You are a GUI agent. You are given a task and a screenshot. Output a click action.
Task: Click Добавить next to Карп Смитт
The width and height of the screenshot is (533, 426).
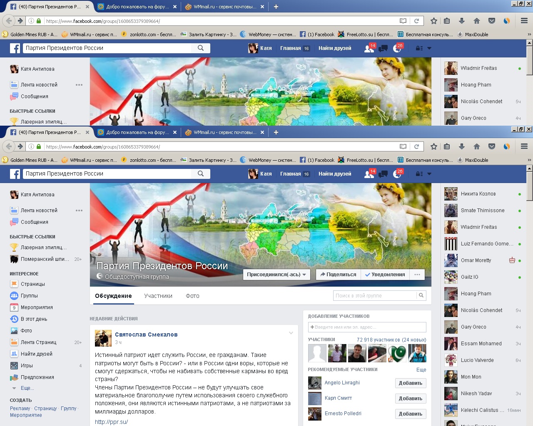pos(411,399)
